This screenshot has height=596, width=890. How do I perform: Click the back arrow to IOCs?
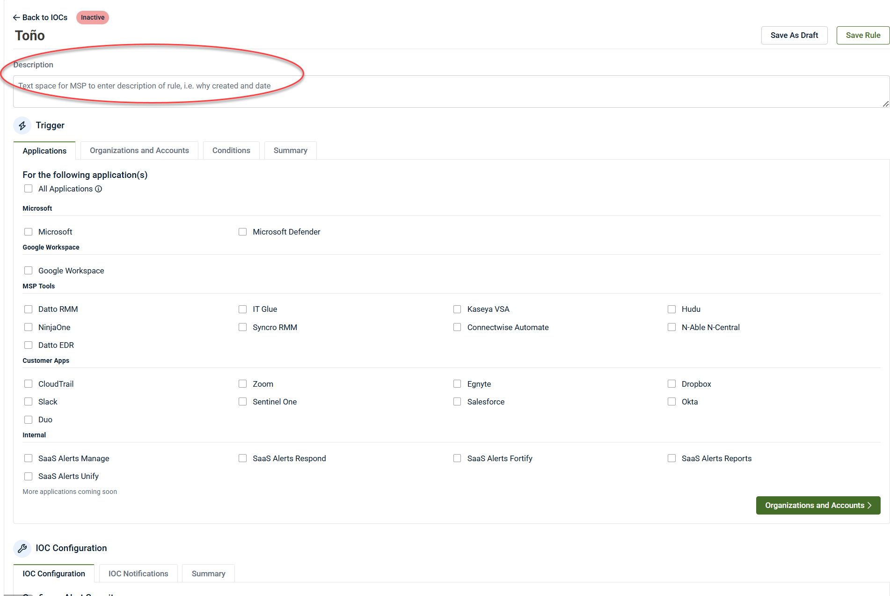coord(16,17)
